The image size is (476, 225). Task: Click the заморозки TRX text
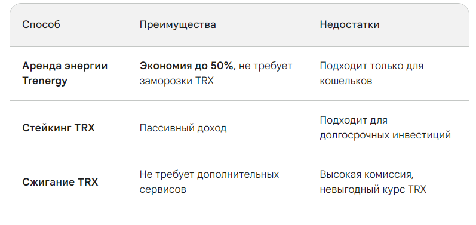(x=176, y=81)
